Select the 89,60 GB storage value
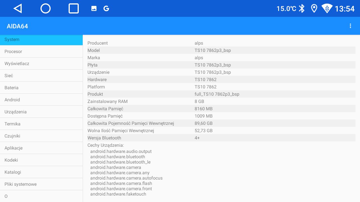 [x=204, y=123]
